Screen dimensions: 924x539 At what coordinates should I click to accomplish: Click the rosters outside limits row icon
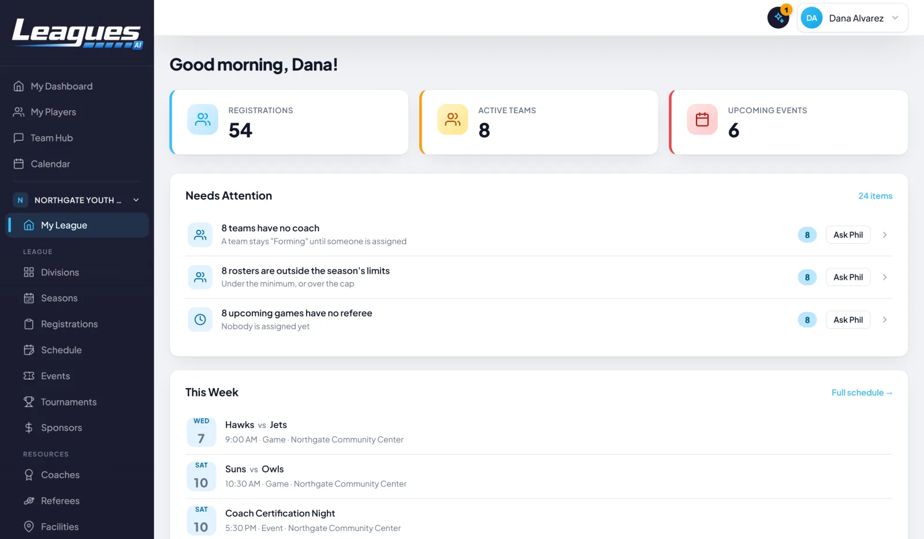click(200, 277)
